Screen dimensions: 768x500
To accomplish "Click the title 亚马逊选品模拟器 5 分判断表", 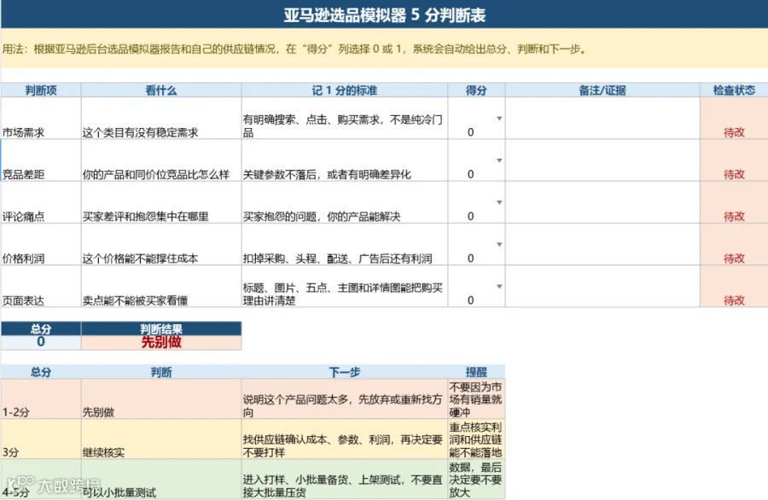I will [385, 15].
